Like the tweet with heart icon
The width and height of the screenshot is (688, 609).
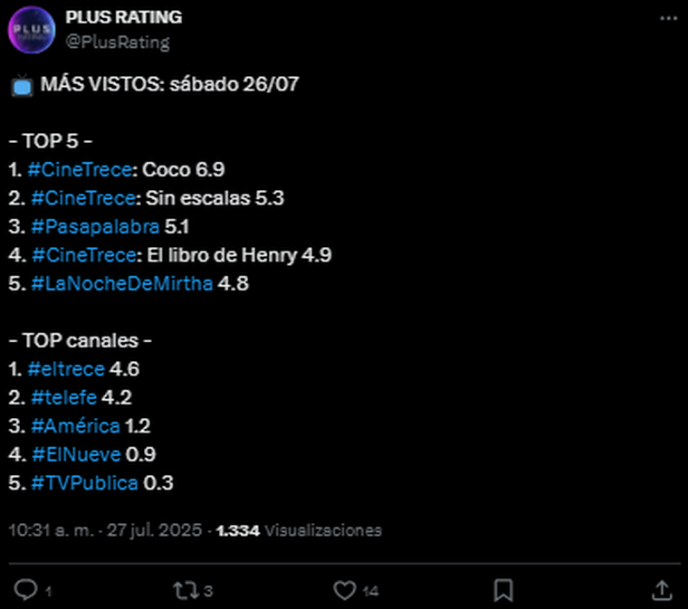(x=344, y=591)
